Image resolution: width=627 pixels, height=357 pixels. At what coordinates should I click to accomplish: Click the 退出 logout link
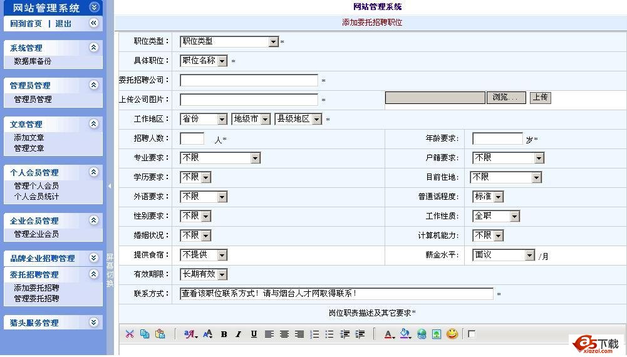click(63, 24)
